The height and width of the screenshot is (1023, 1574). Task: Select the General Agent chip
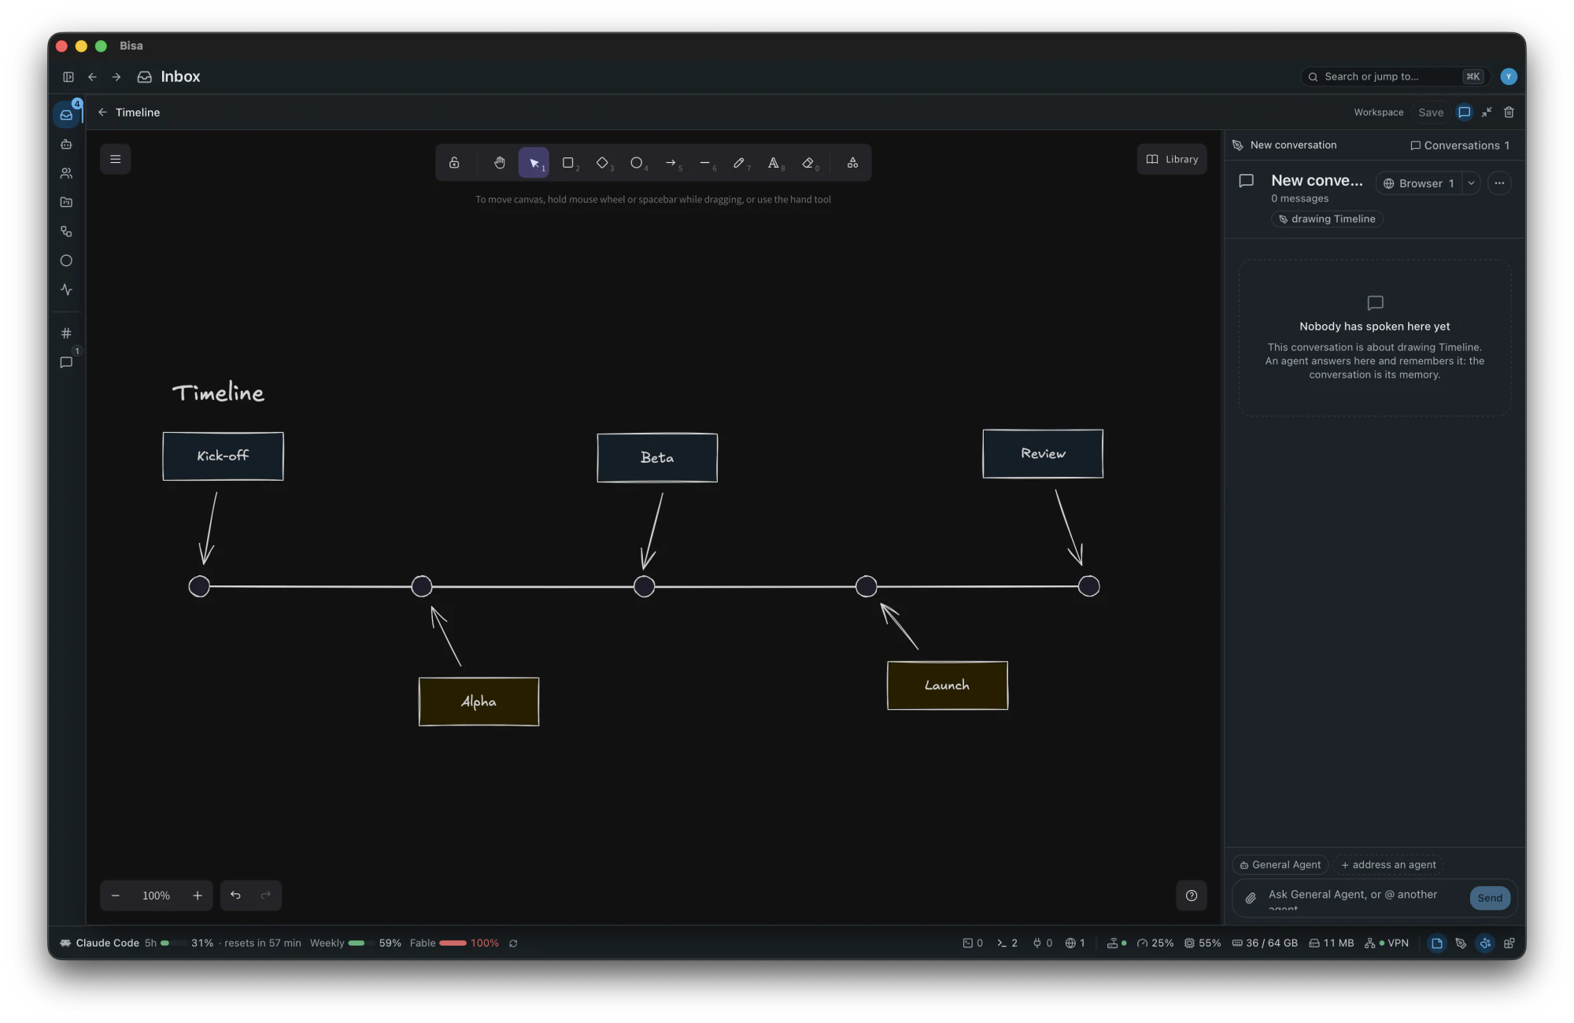pos(1280,865)
